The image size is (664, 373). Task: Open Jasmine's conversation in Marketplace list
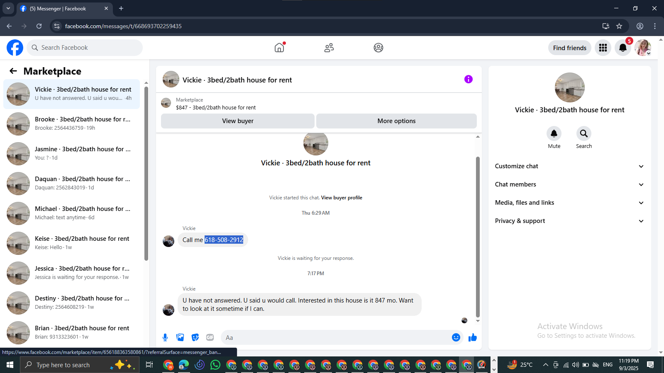coord(72,154)
